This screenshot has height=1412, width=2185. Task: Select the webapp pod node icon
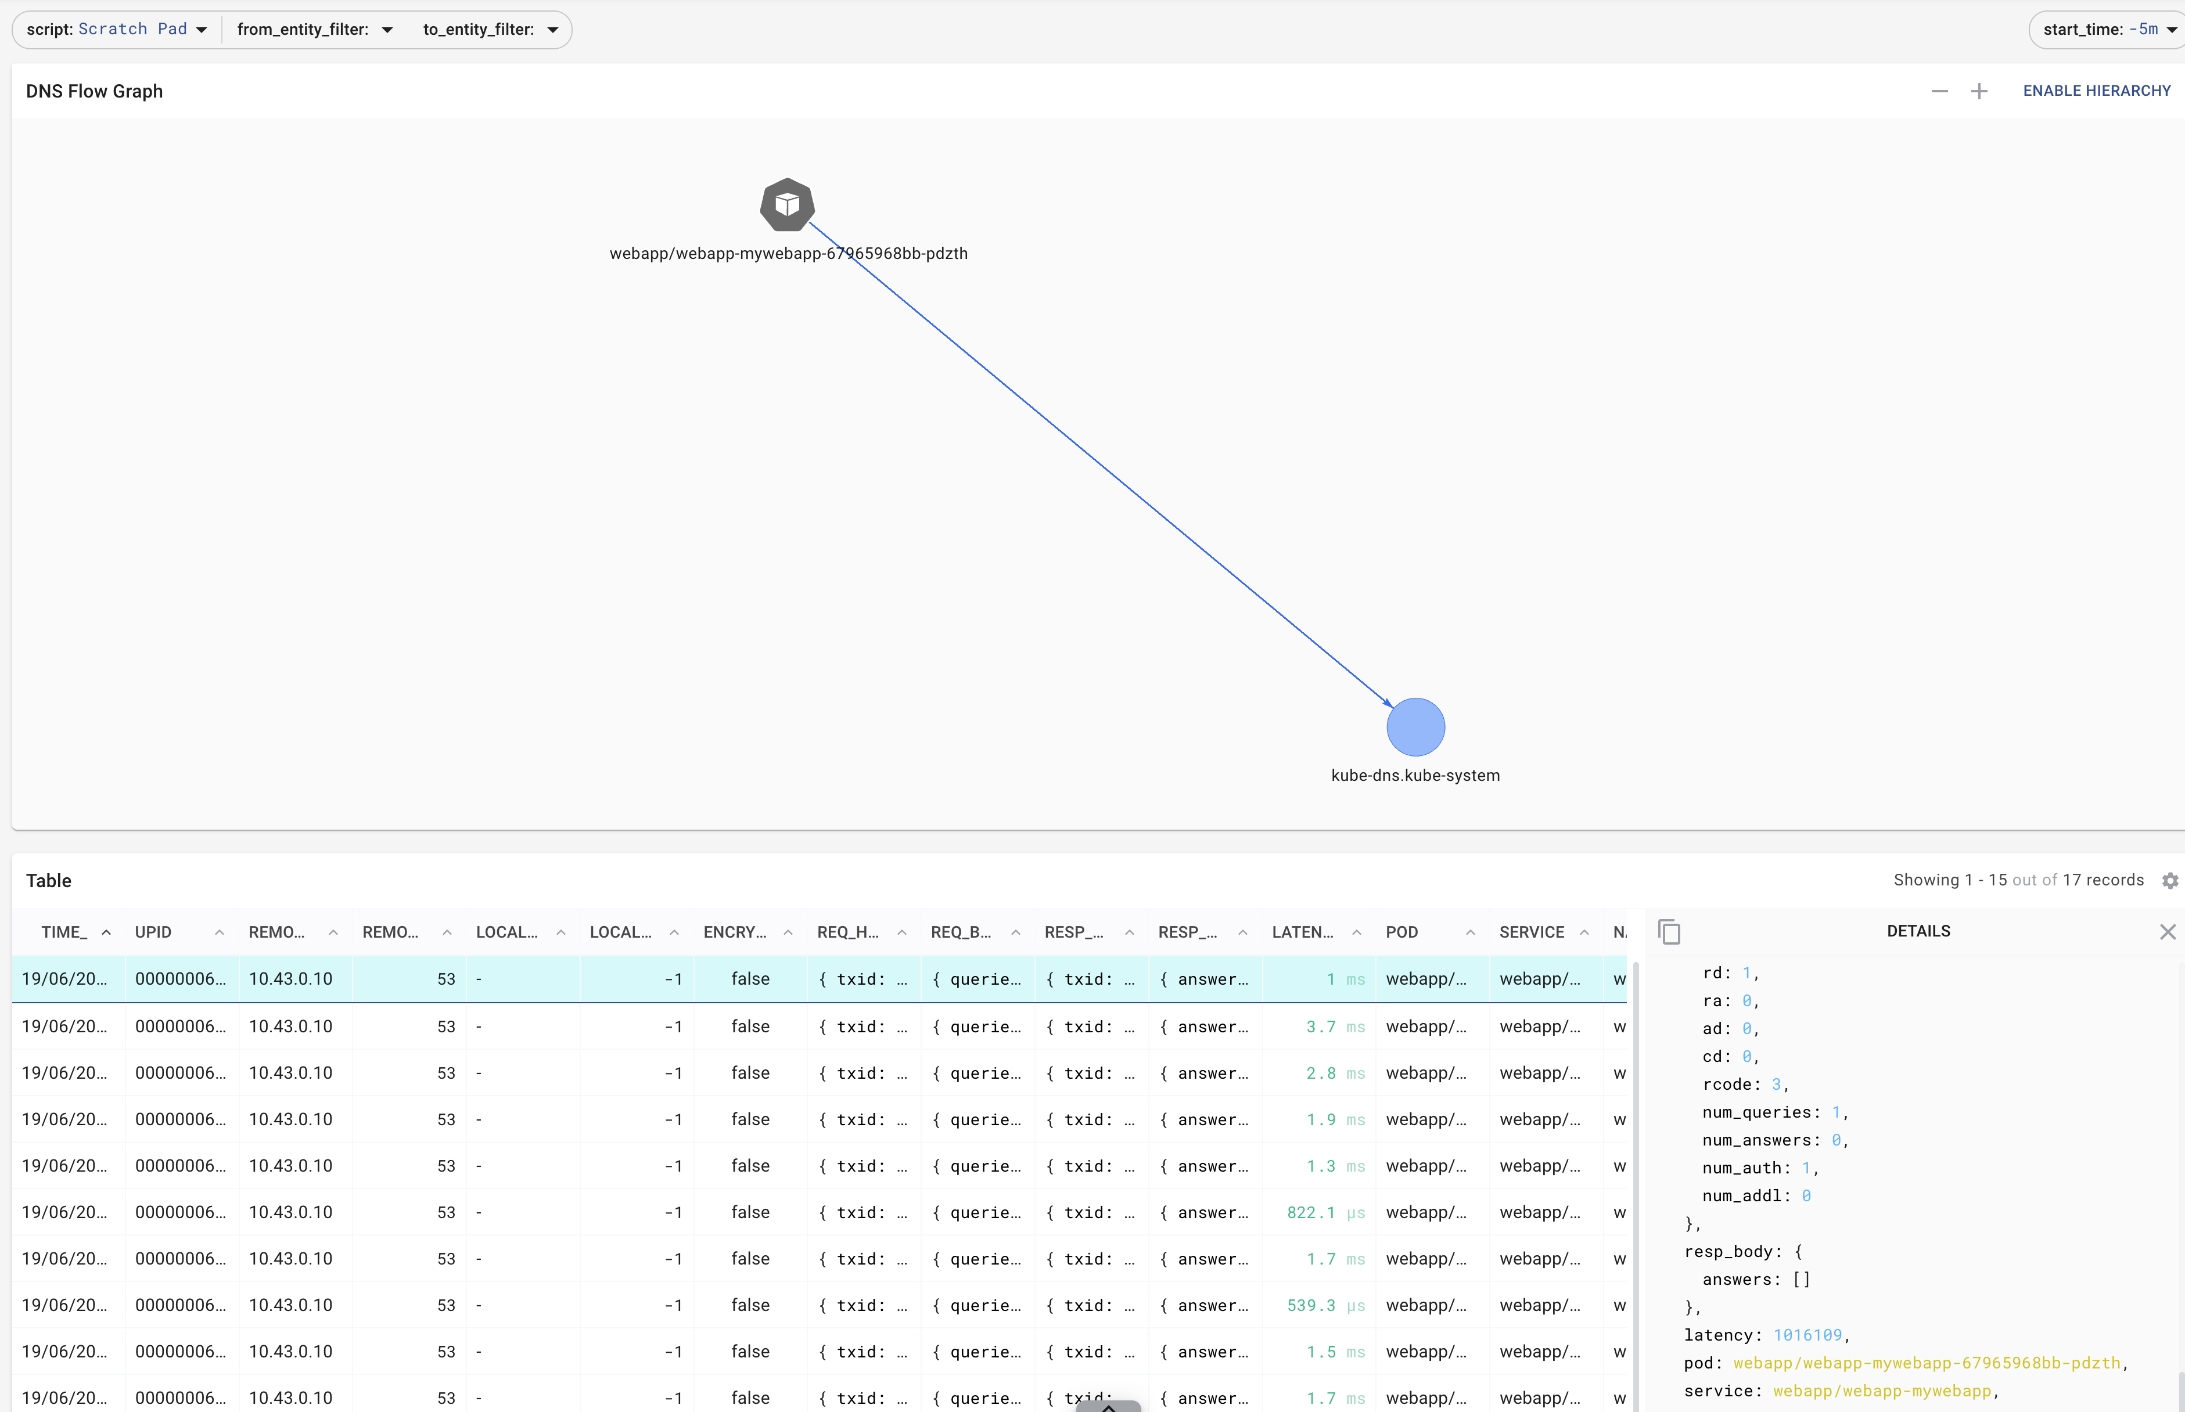(x=787, y=204)
